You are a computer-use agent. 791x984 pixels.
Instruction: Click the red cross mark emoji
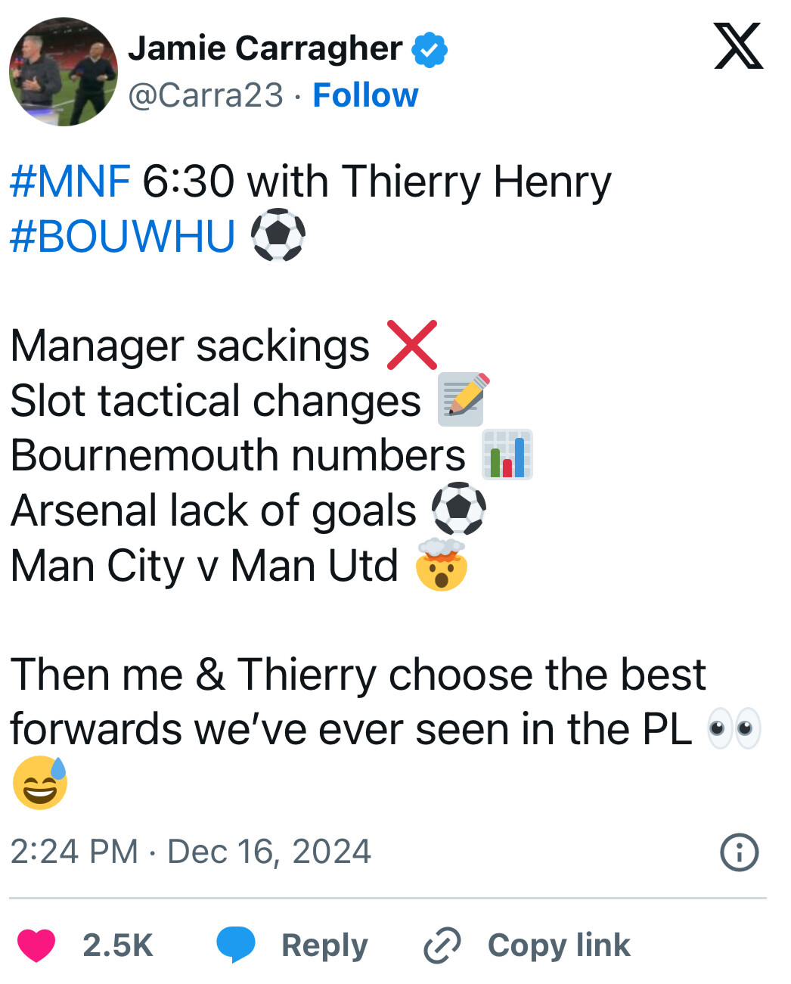pyautogui.click(x=412, y=346)
